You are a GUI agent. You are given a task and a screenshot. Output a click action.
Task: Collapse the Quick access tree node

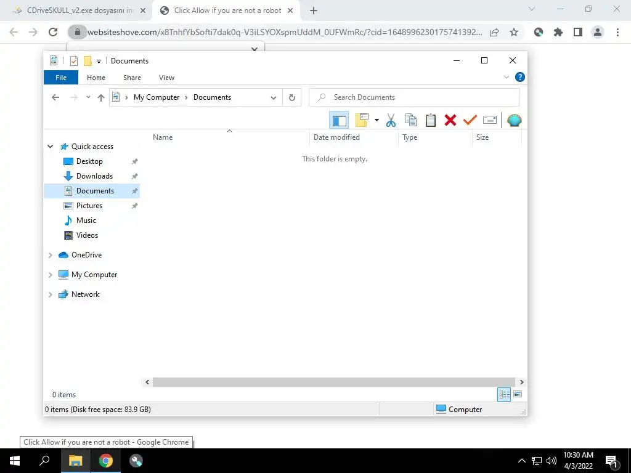point(51,147)
